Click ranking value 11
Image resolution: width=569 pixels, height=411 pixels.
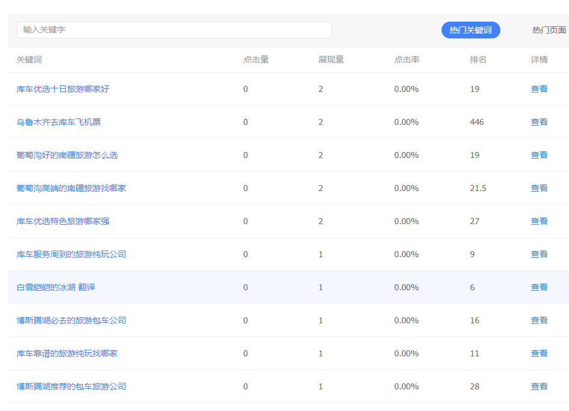tap(475, 353)
